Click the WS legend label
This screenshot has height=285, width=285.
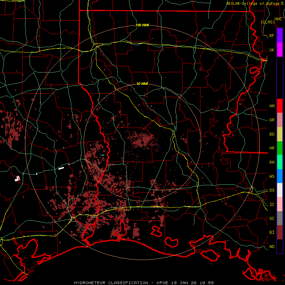click(272, 176)
